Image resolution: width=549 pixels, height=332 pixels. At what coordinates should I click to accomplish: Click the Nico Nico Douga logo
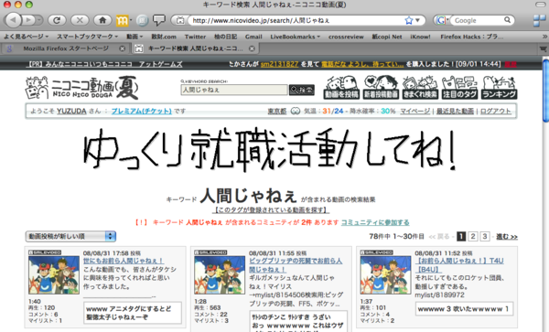(81, 88)
